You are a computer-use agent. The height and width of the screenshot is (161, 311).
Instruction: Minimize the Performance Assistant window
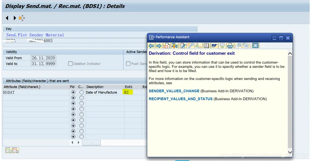point(274,38)
